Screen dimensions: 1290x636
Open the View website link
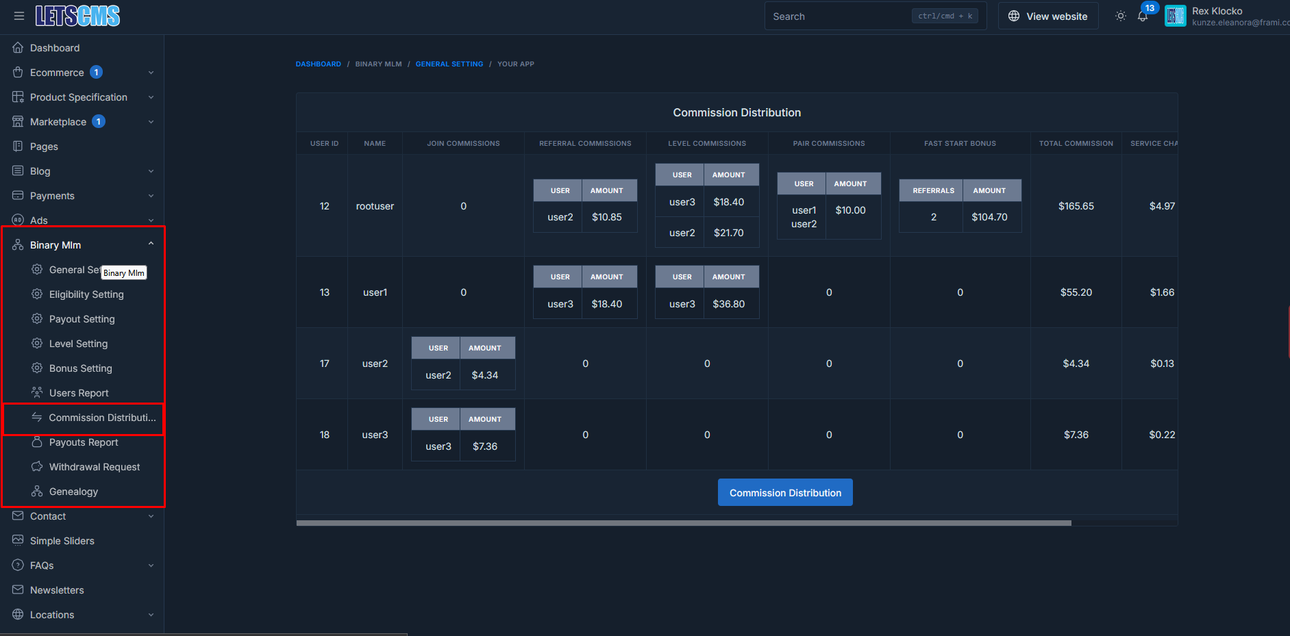1048,15
